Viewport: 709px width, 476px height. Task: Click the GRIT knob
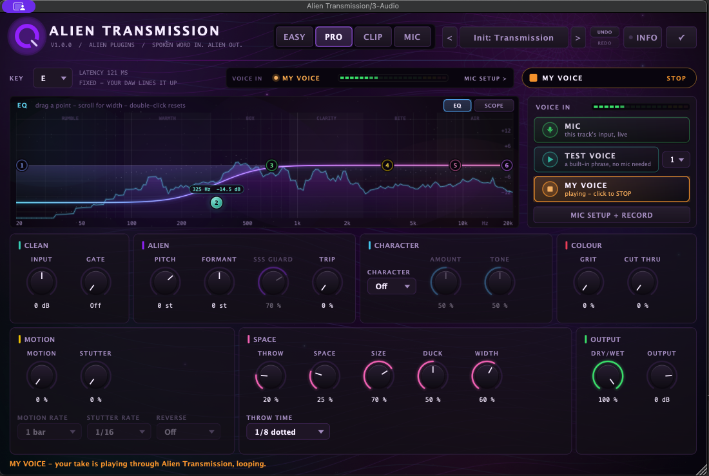588,282
